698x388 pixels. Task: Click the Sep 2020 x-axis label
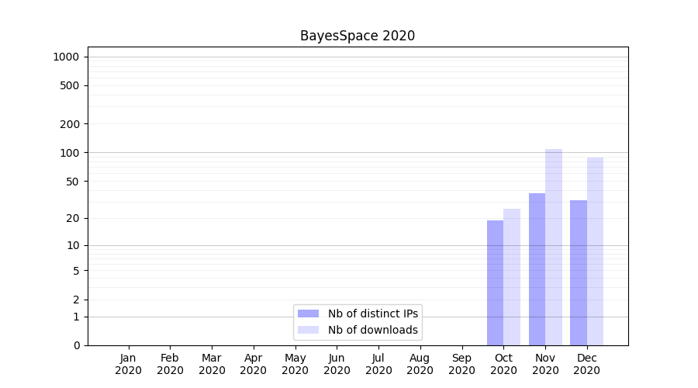(461, 364)
